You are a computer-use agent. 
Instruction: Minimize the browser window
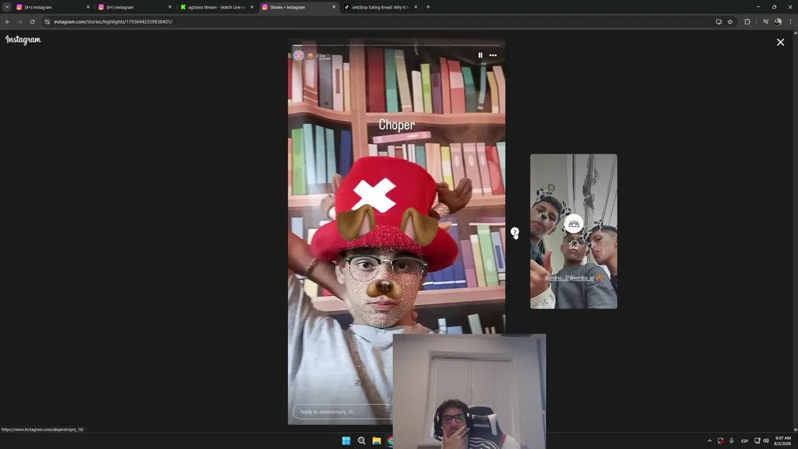pyautogui.click(x=758, y=7)
